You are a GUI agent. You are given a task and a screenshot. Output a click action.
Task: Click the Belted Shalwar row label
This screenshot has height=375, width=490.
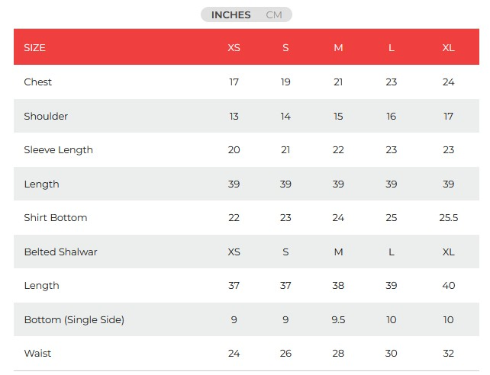point(60,252)
